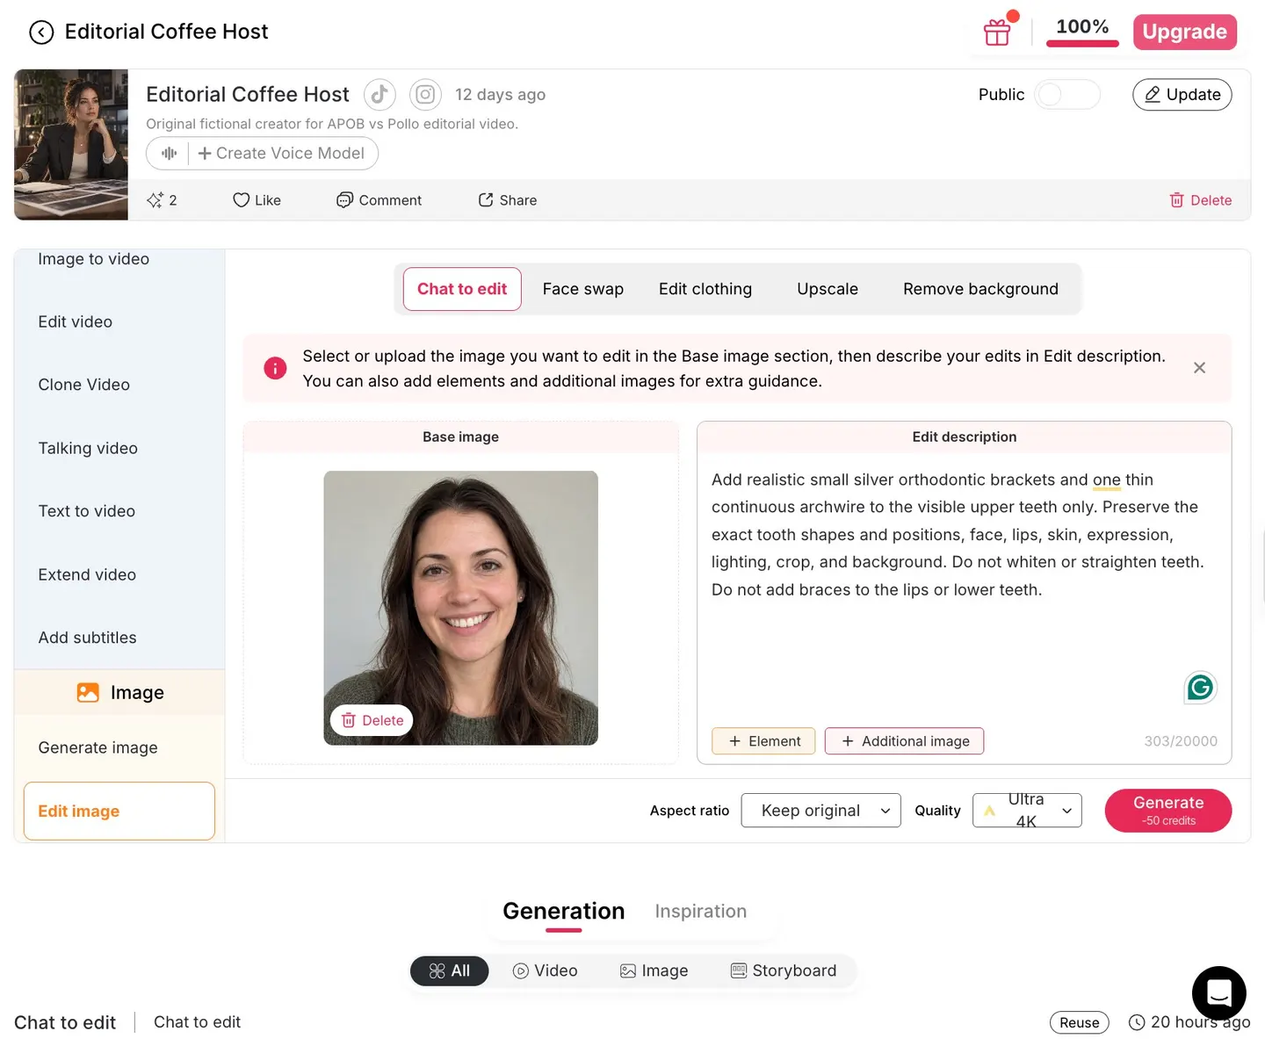Click the sparkle count icon showing 2
1265x1039 pixels.
162,200
